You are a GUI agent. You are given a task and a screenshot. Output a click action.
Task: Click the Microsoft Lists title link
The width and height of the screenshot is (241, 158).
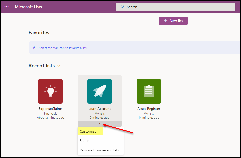(28, 7)
